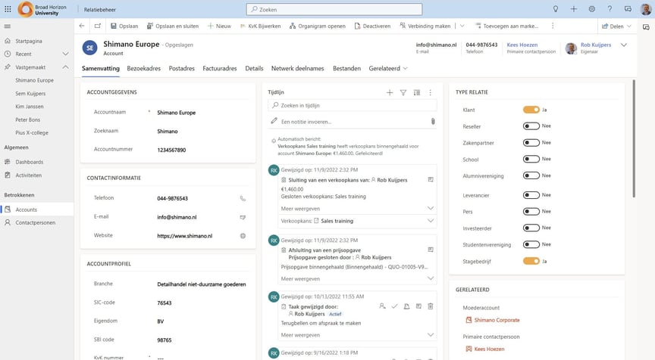655x360 pixels.
Task: Click the timeline expand all records icon
Action: (417, 92)
